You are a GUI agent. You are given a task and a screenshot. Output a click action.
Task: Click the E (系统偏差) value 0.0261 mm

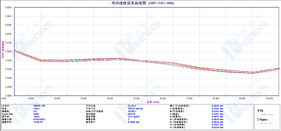[217, 109]
